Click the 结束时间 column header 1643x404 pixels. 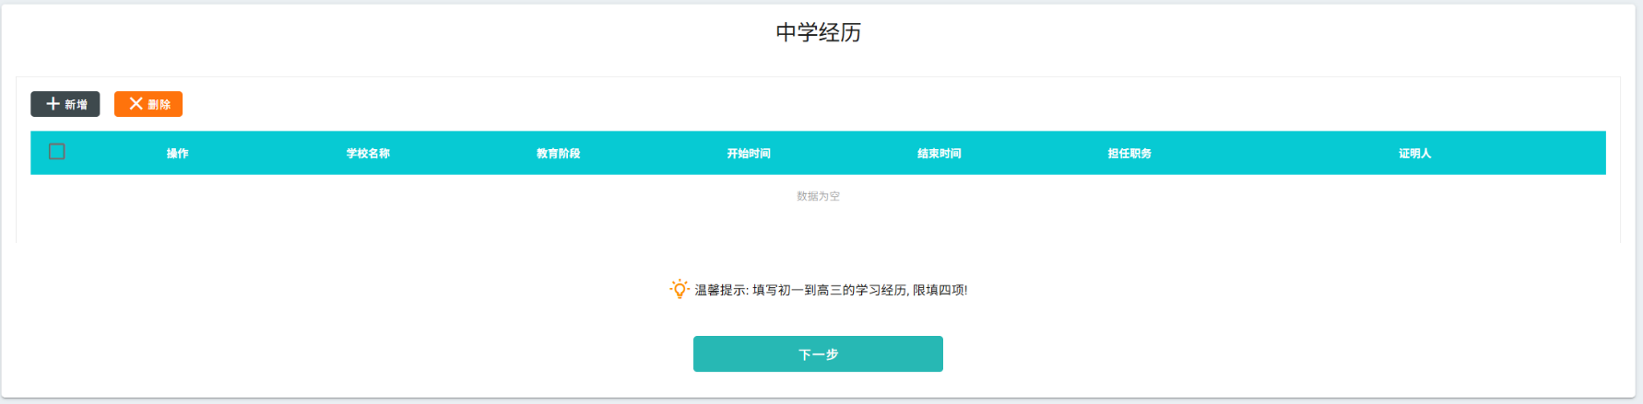click(x=940, y=154)
